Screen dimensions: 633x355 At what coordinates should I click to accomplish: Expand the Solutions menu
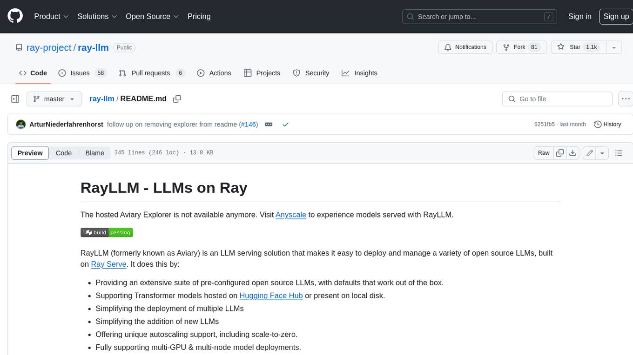(97, 16)
